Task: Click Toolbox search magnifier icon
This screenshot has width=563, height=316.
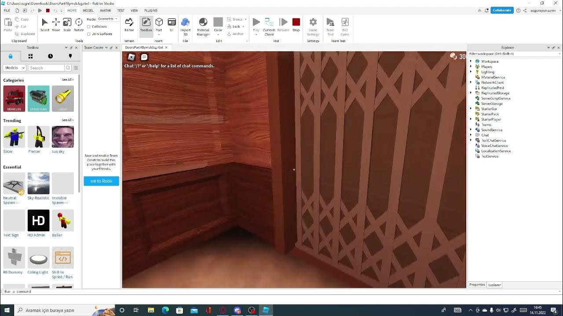Action: coord(68,68)
